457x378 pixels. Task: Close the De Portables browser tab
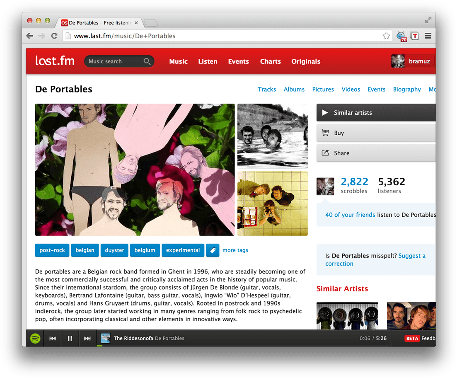click(x=136, y=23)
